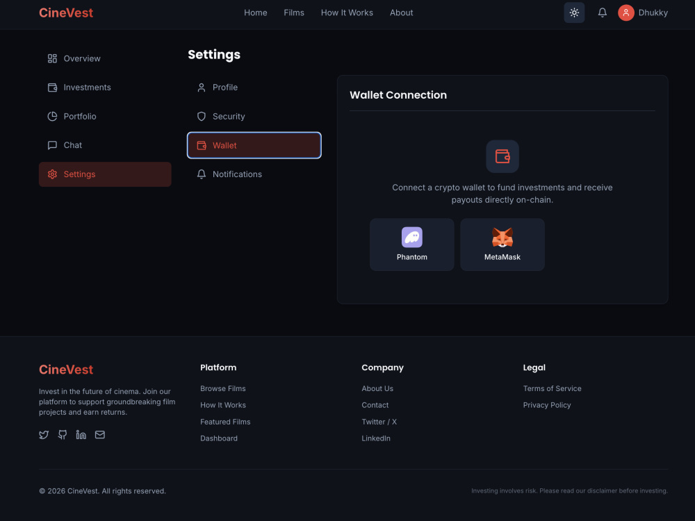Screen dimensions: 695x521
Task: Click the email envelope icon in footer
Action: click(99, 435)
